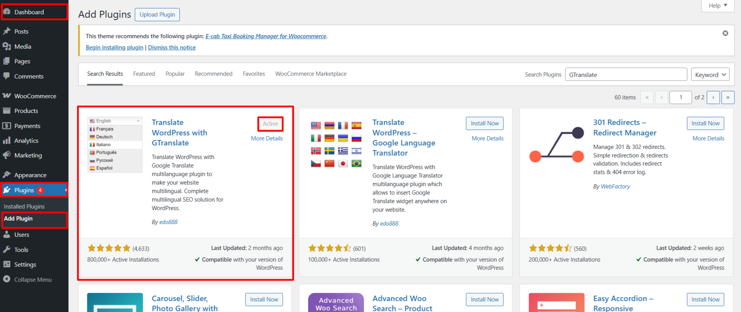Image resolution: width=741 pixels, height=312 pixels.
Task: Expand the Help panel
Action: click(718, 5)
